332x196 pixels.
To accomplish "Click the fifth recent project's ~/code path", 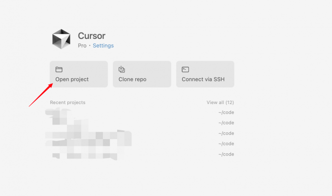I will pyautogui.click(x=226, y=154).
